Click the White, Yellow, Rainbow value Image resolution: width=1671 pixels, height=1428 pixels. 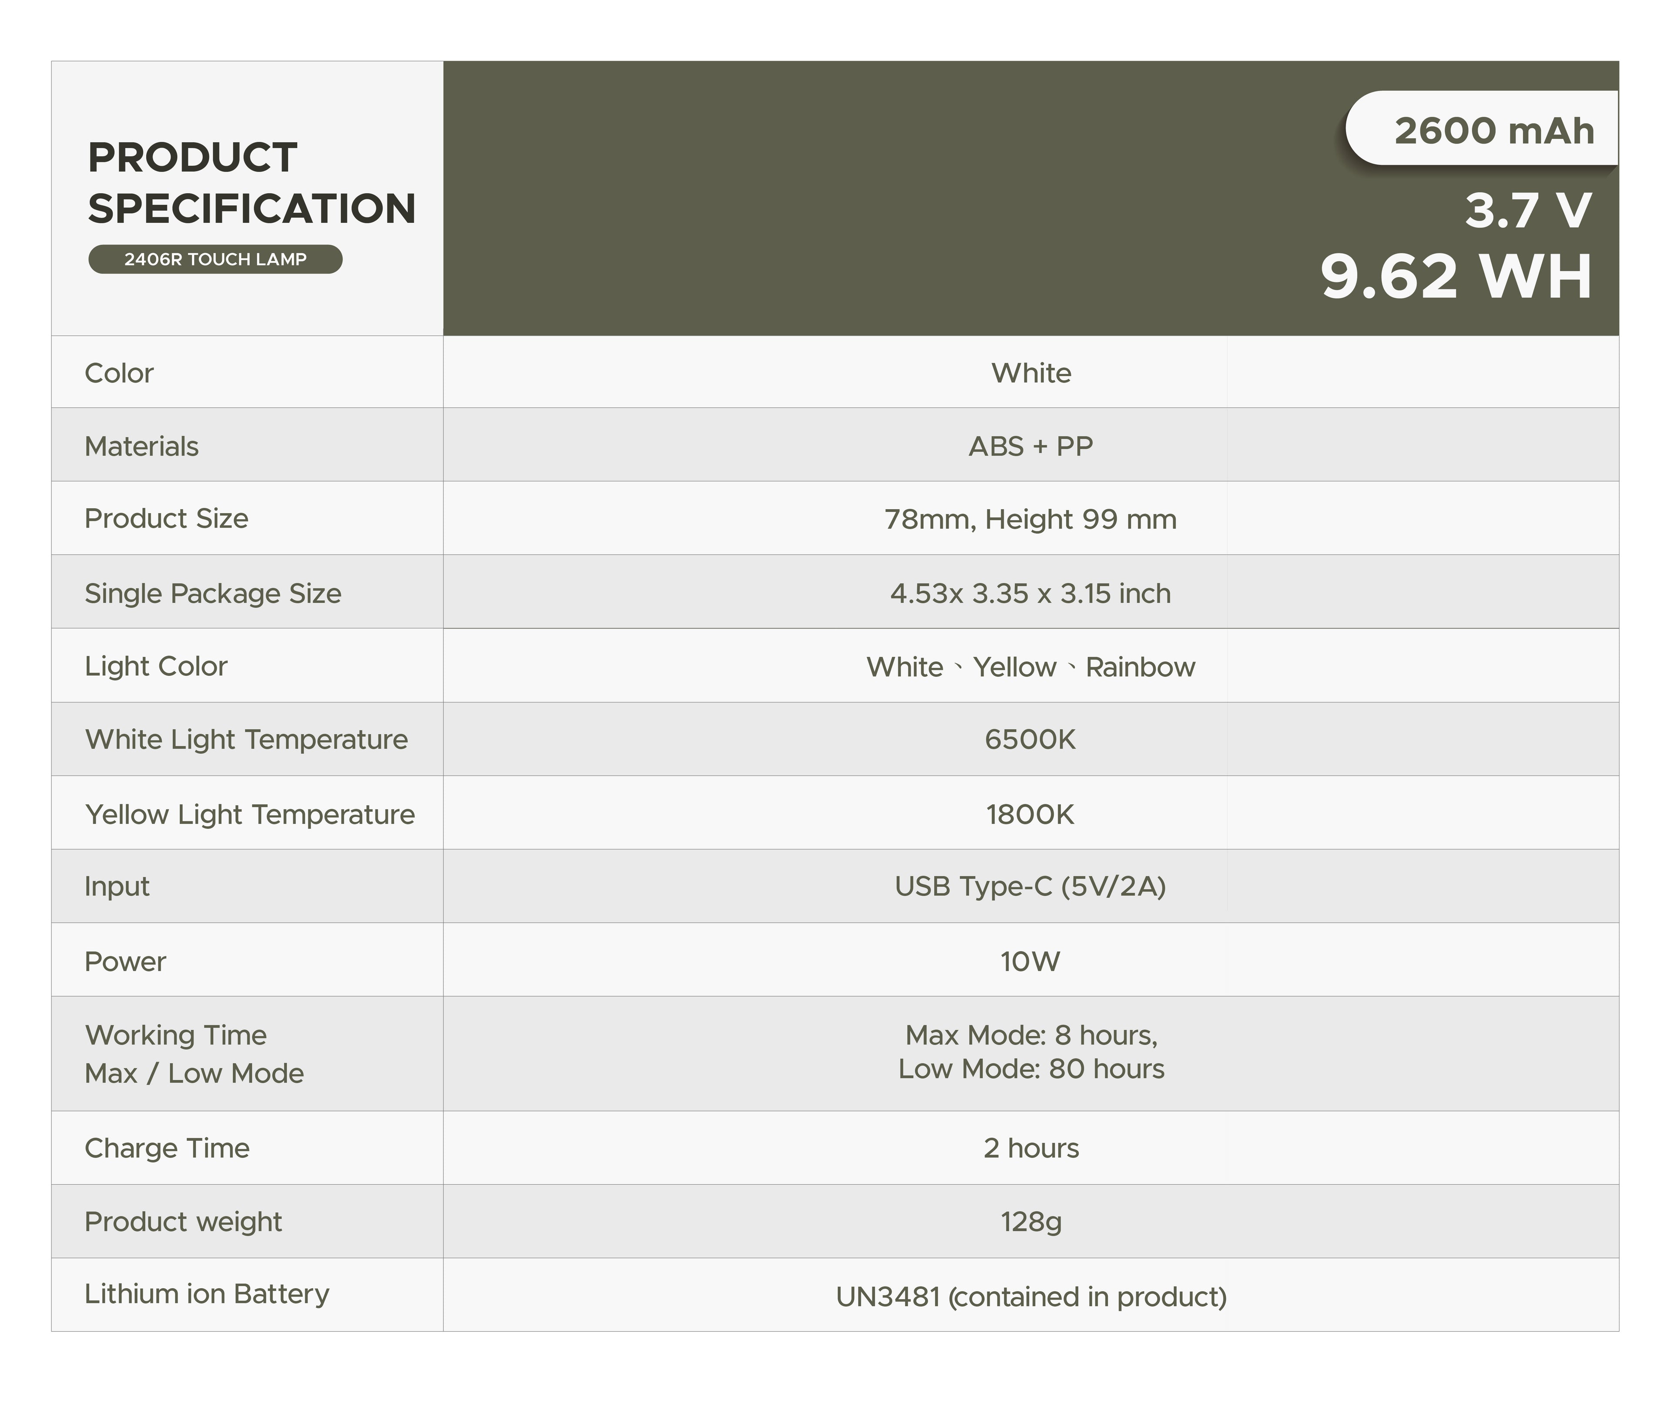coord(1030,667)
